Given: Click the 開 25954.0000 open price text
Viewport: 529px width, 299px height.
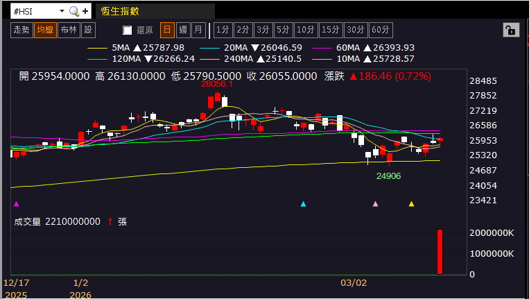Looking at the screenshot, I should [x=54, y=76].
